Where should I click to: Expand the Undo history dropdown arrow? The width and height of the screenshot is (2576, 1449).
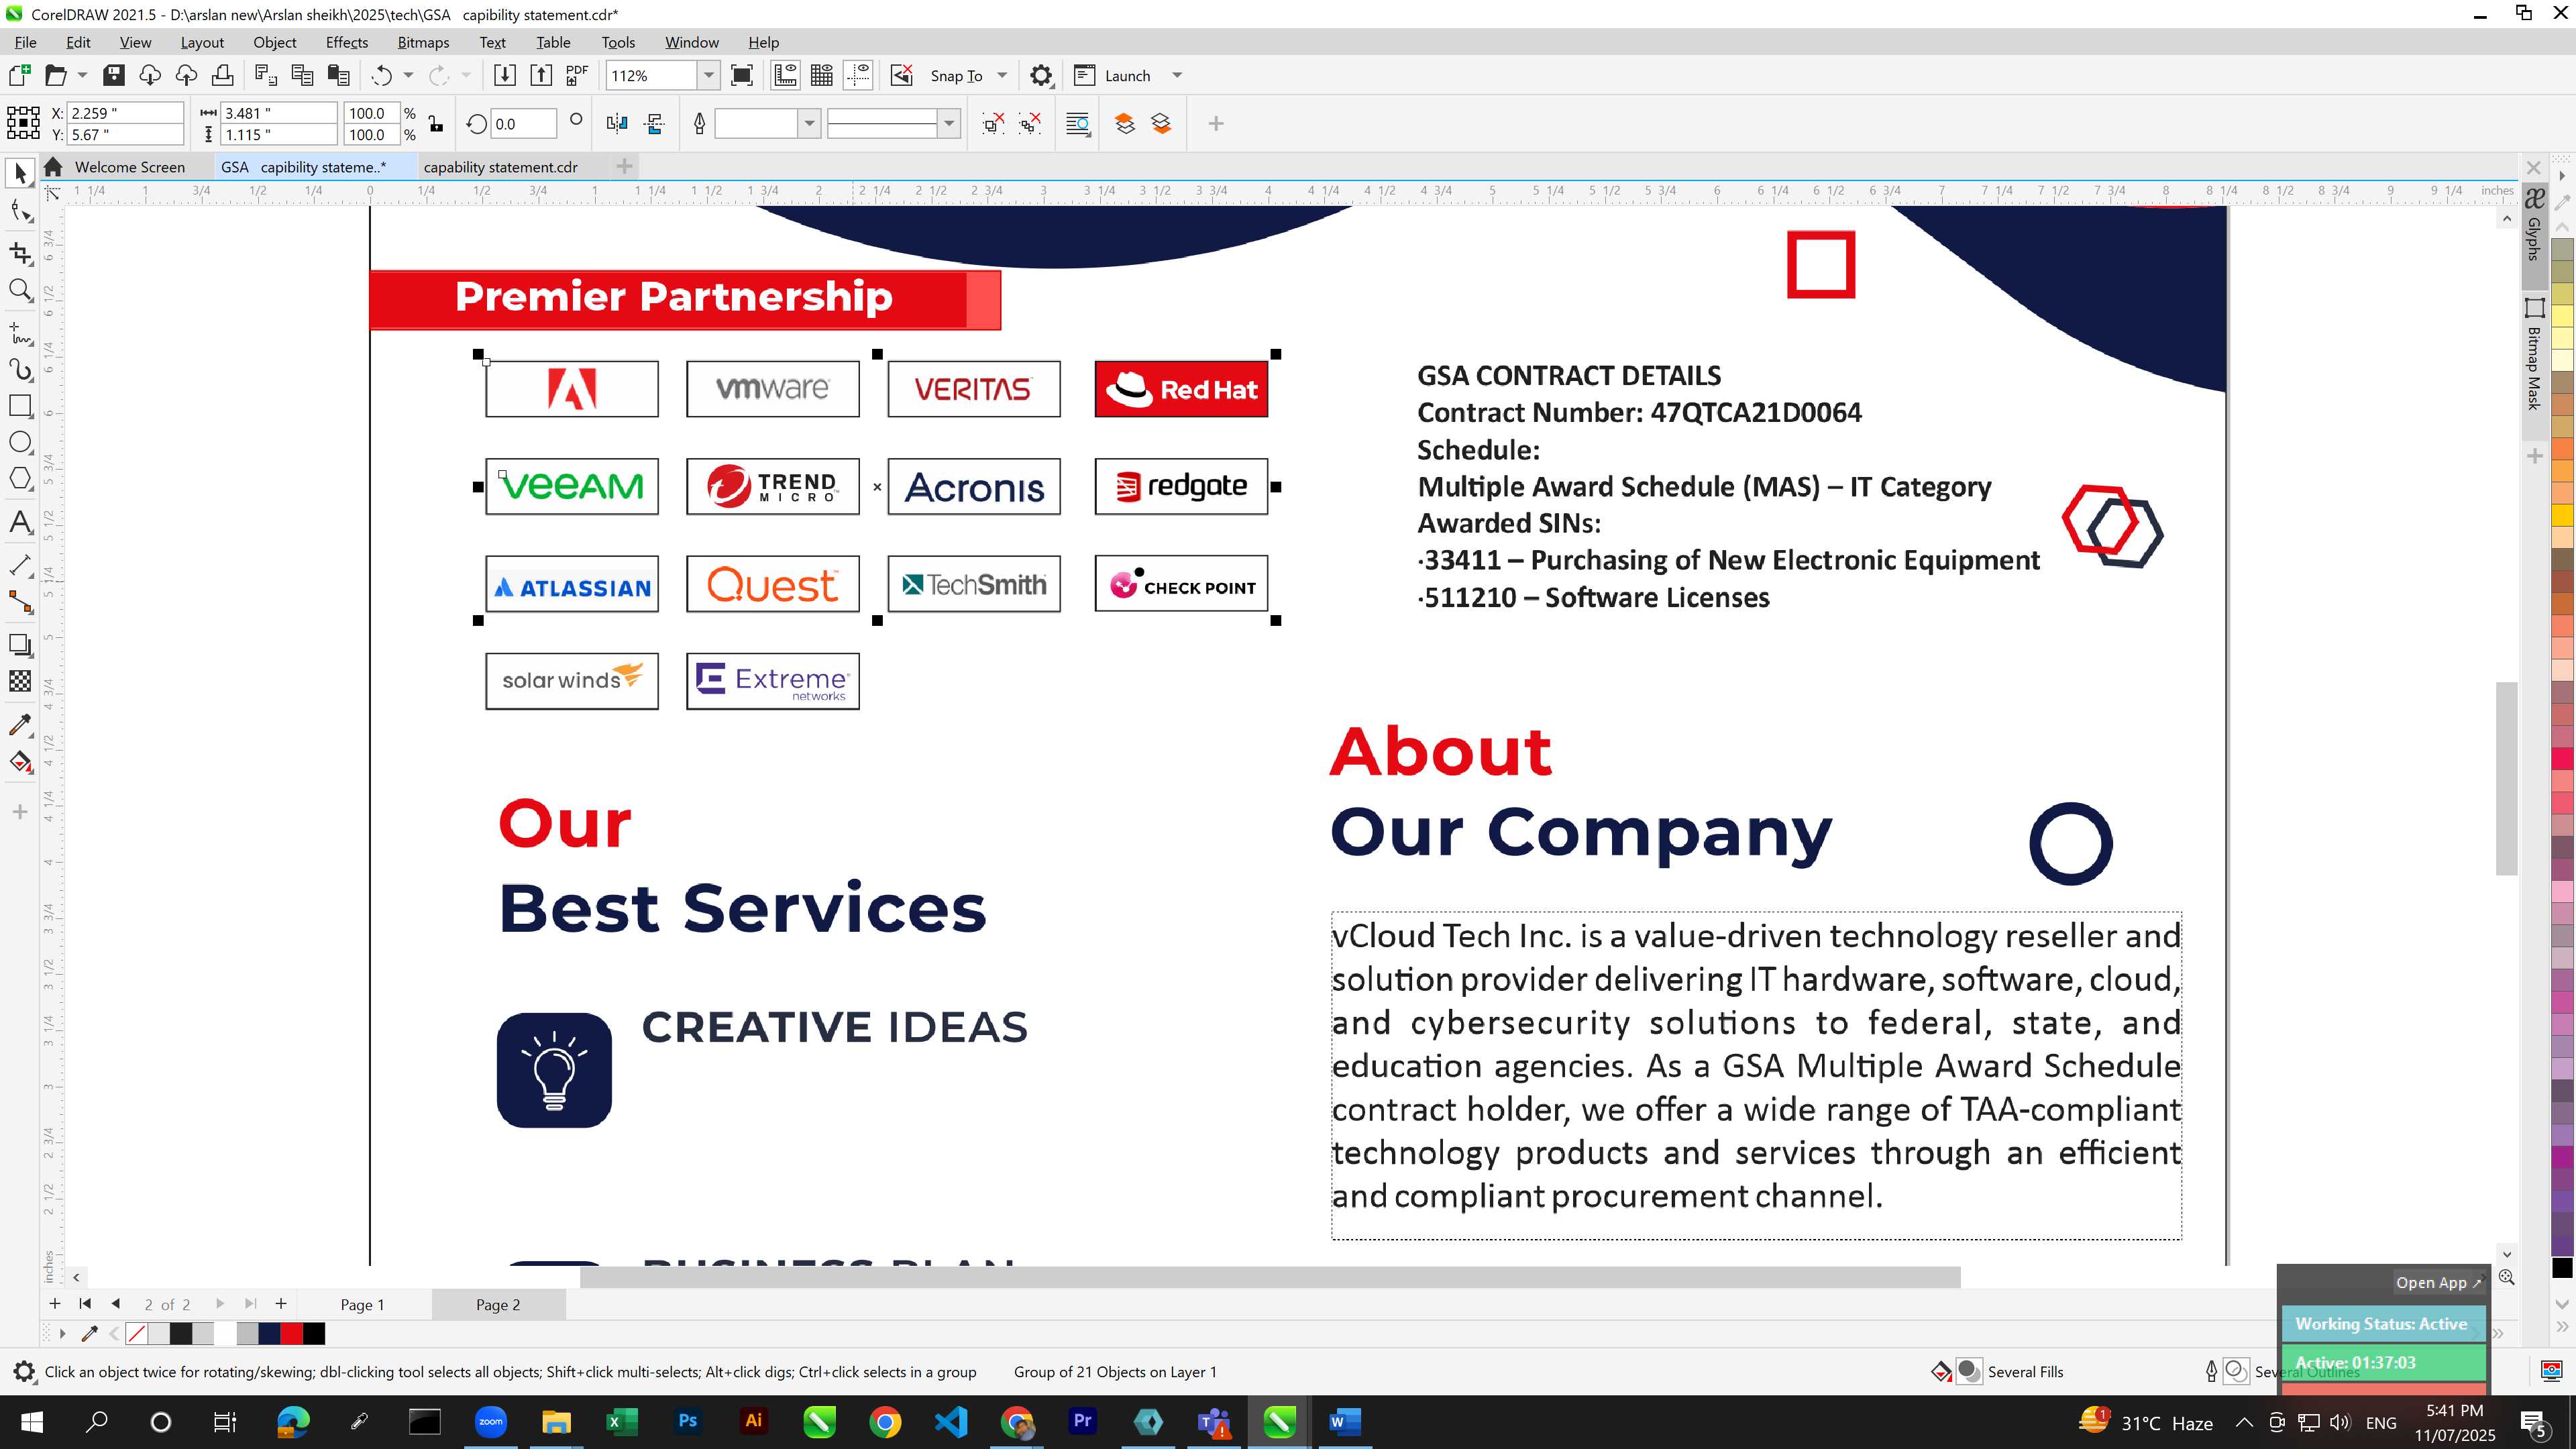click(408, 75)
